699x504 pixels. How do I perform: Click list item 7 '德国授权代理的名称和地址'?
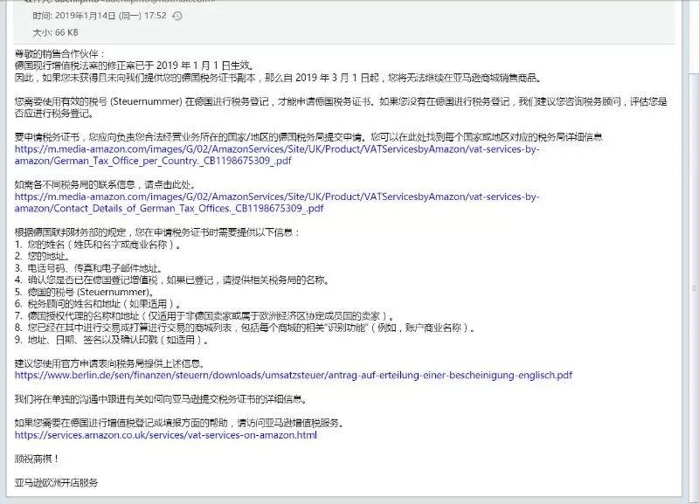point(204,316)
